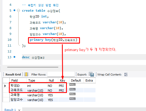Click line number 12 in the gutter
Viewport: 146px width, 111px height.
click(x=9, y=51)
